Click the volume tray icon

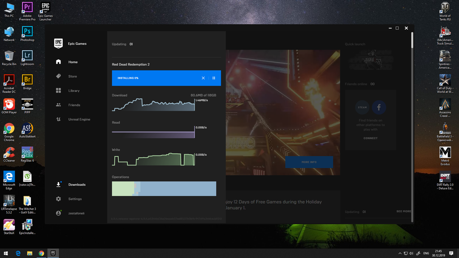tap(411, 254)
